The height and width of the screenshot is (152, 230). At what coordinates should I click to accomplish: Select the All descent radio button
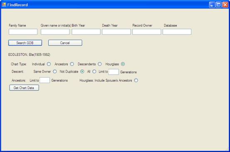coord(94,72)
